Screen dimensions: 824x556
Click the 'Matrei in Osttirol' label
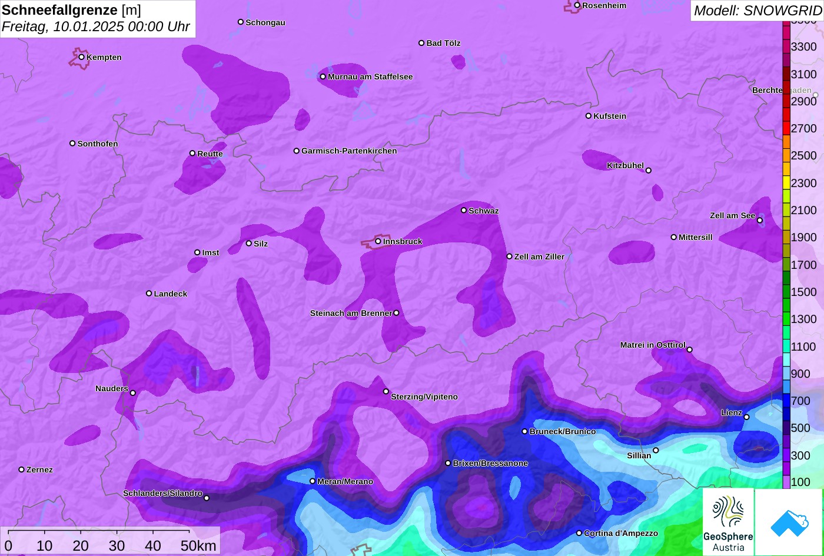tap(653, 345)
